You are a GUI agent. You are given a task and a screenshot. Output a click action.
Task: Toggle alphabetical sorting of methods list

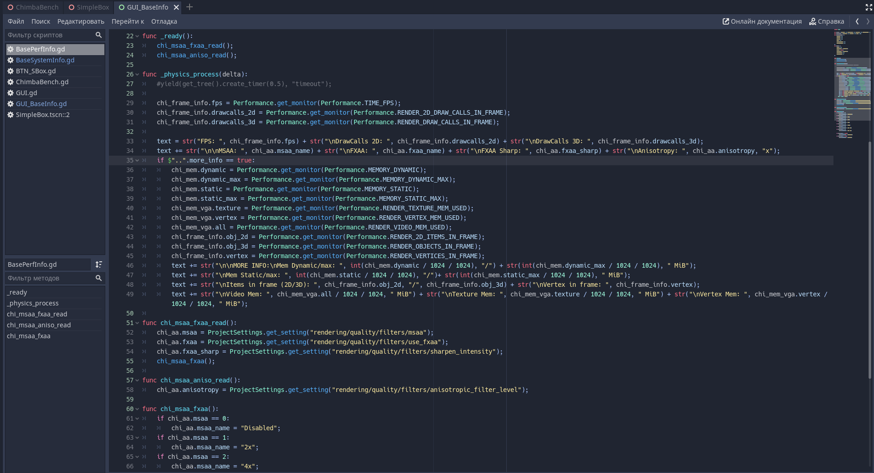(99, 264)
